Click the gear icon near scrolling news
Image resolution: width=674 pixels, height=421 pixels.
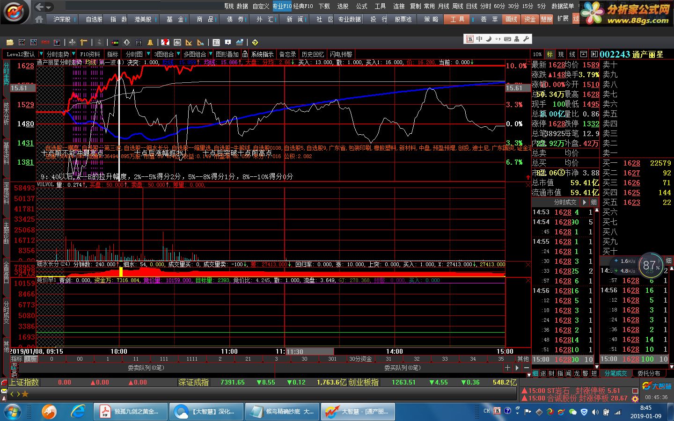pyautogui.click(x=635, y=399)
